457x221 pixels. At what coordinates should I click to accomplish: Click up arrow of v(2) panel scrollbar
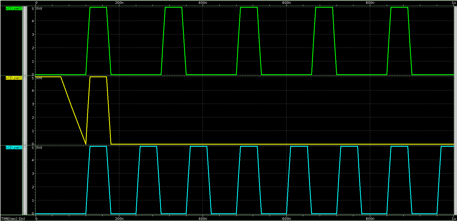25,147
